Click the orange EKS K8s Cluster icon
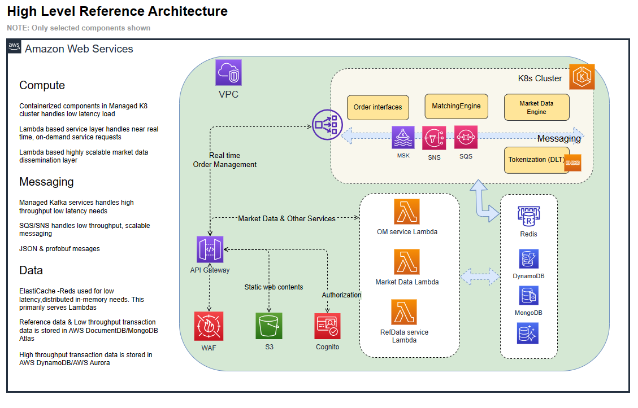The width and height of the screenshot is (638, 408). pyautogui.click(x=582, y=76)
